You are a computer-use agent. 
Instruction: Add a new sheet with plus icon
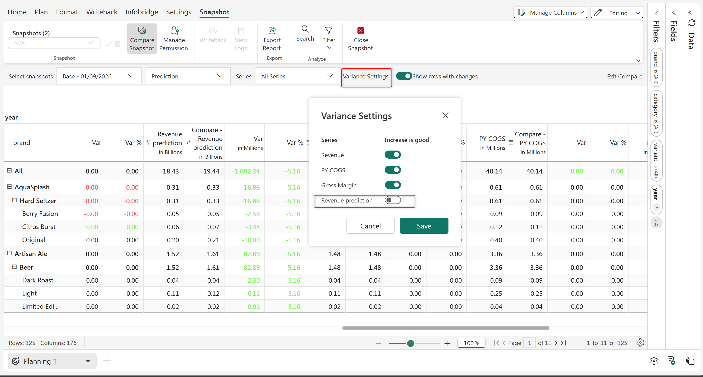pos(107,361)
